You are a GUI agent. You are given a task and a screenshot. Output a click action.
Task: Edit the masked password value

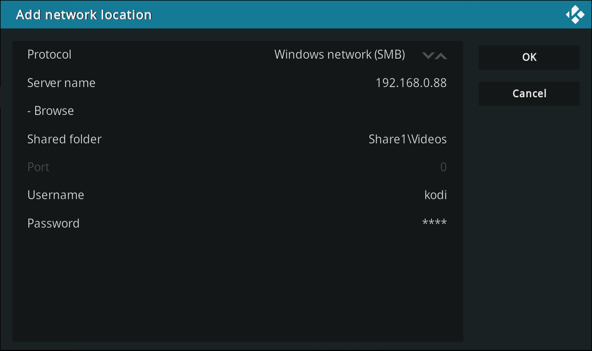(x=434, y=223)
